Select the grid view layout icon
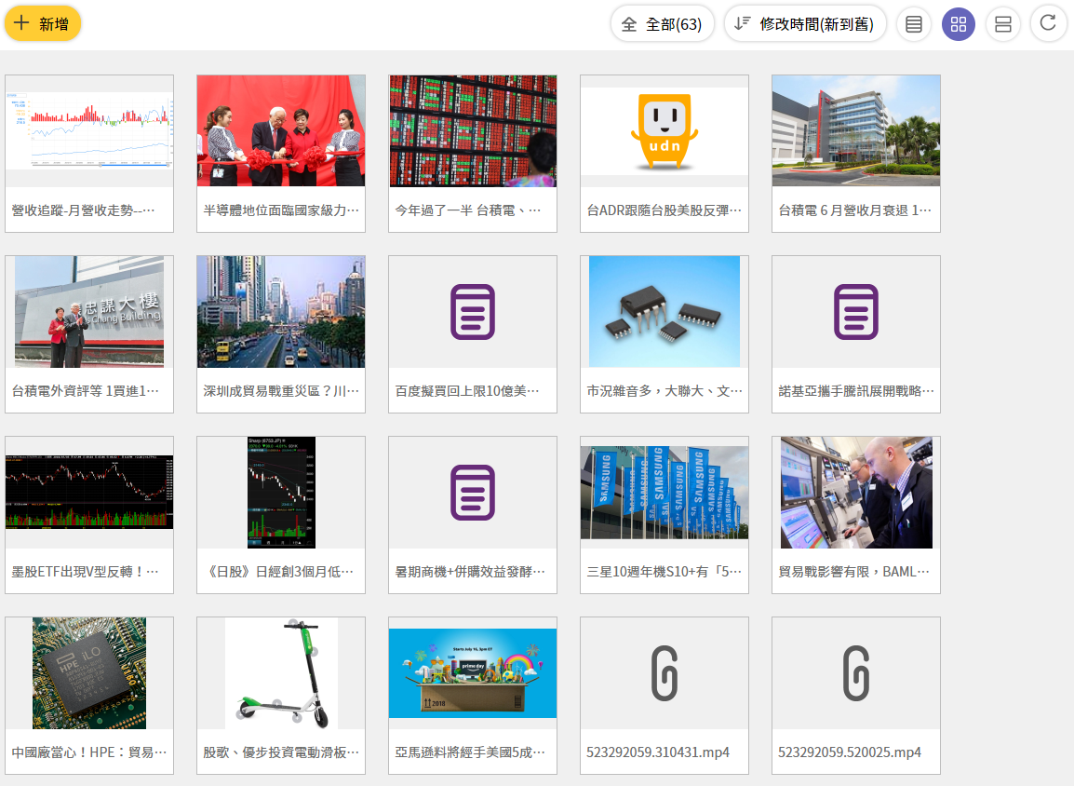 [x=959, y=24]
